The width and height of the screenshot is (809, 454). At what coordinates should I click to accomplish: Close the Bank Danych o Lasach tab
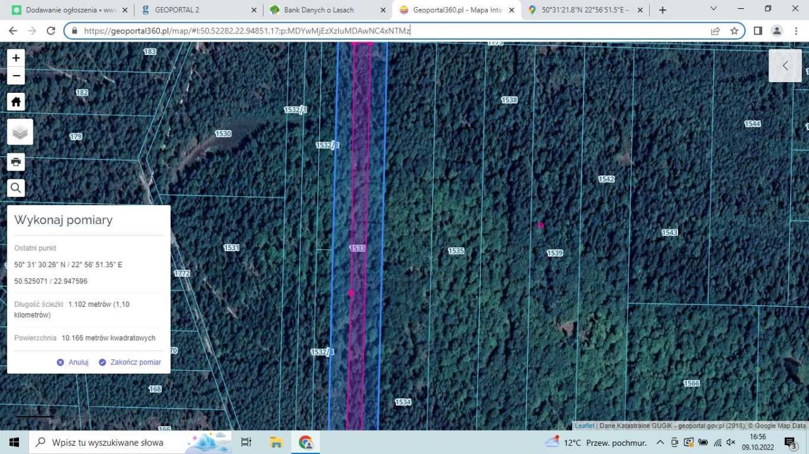point(383,10)
